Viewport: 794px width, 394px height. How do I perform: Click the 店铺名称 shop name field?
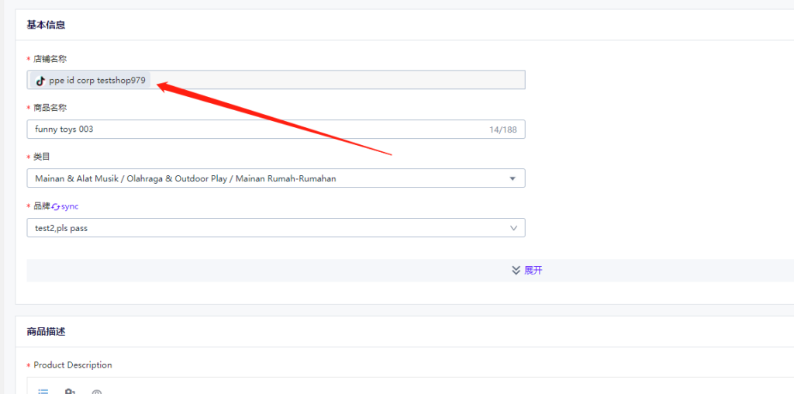pos(276,80)
